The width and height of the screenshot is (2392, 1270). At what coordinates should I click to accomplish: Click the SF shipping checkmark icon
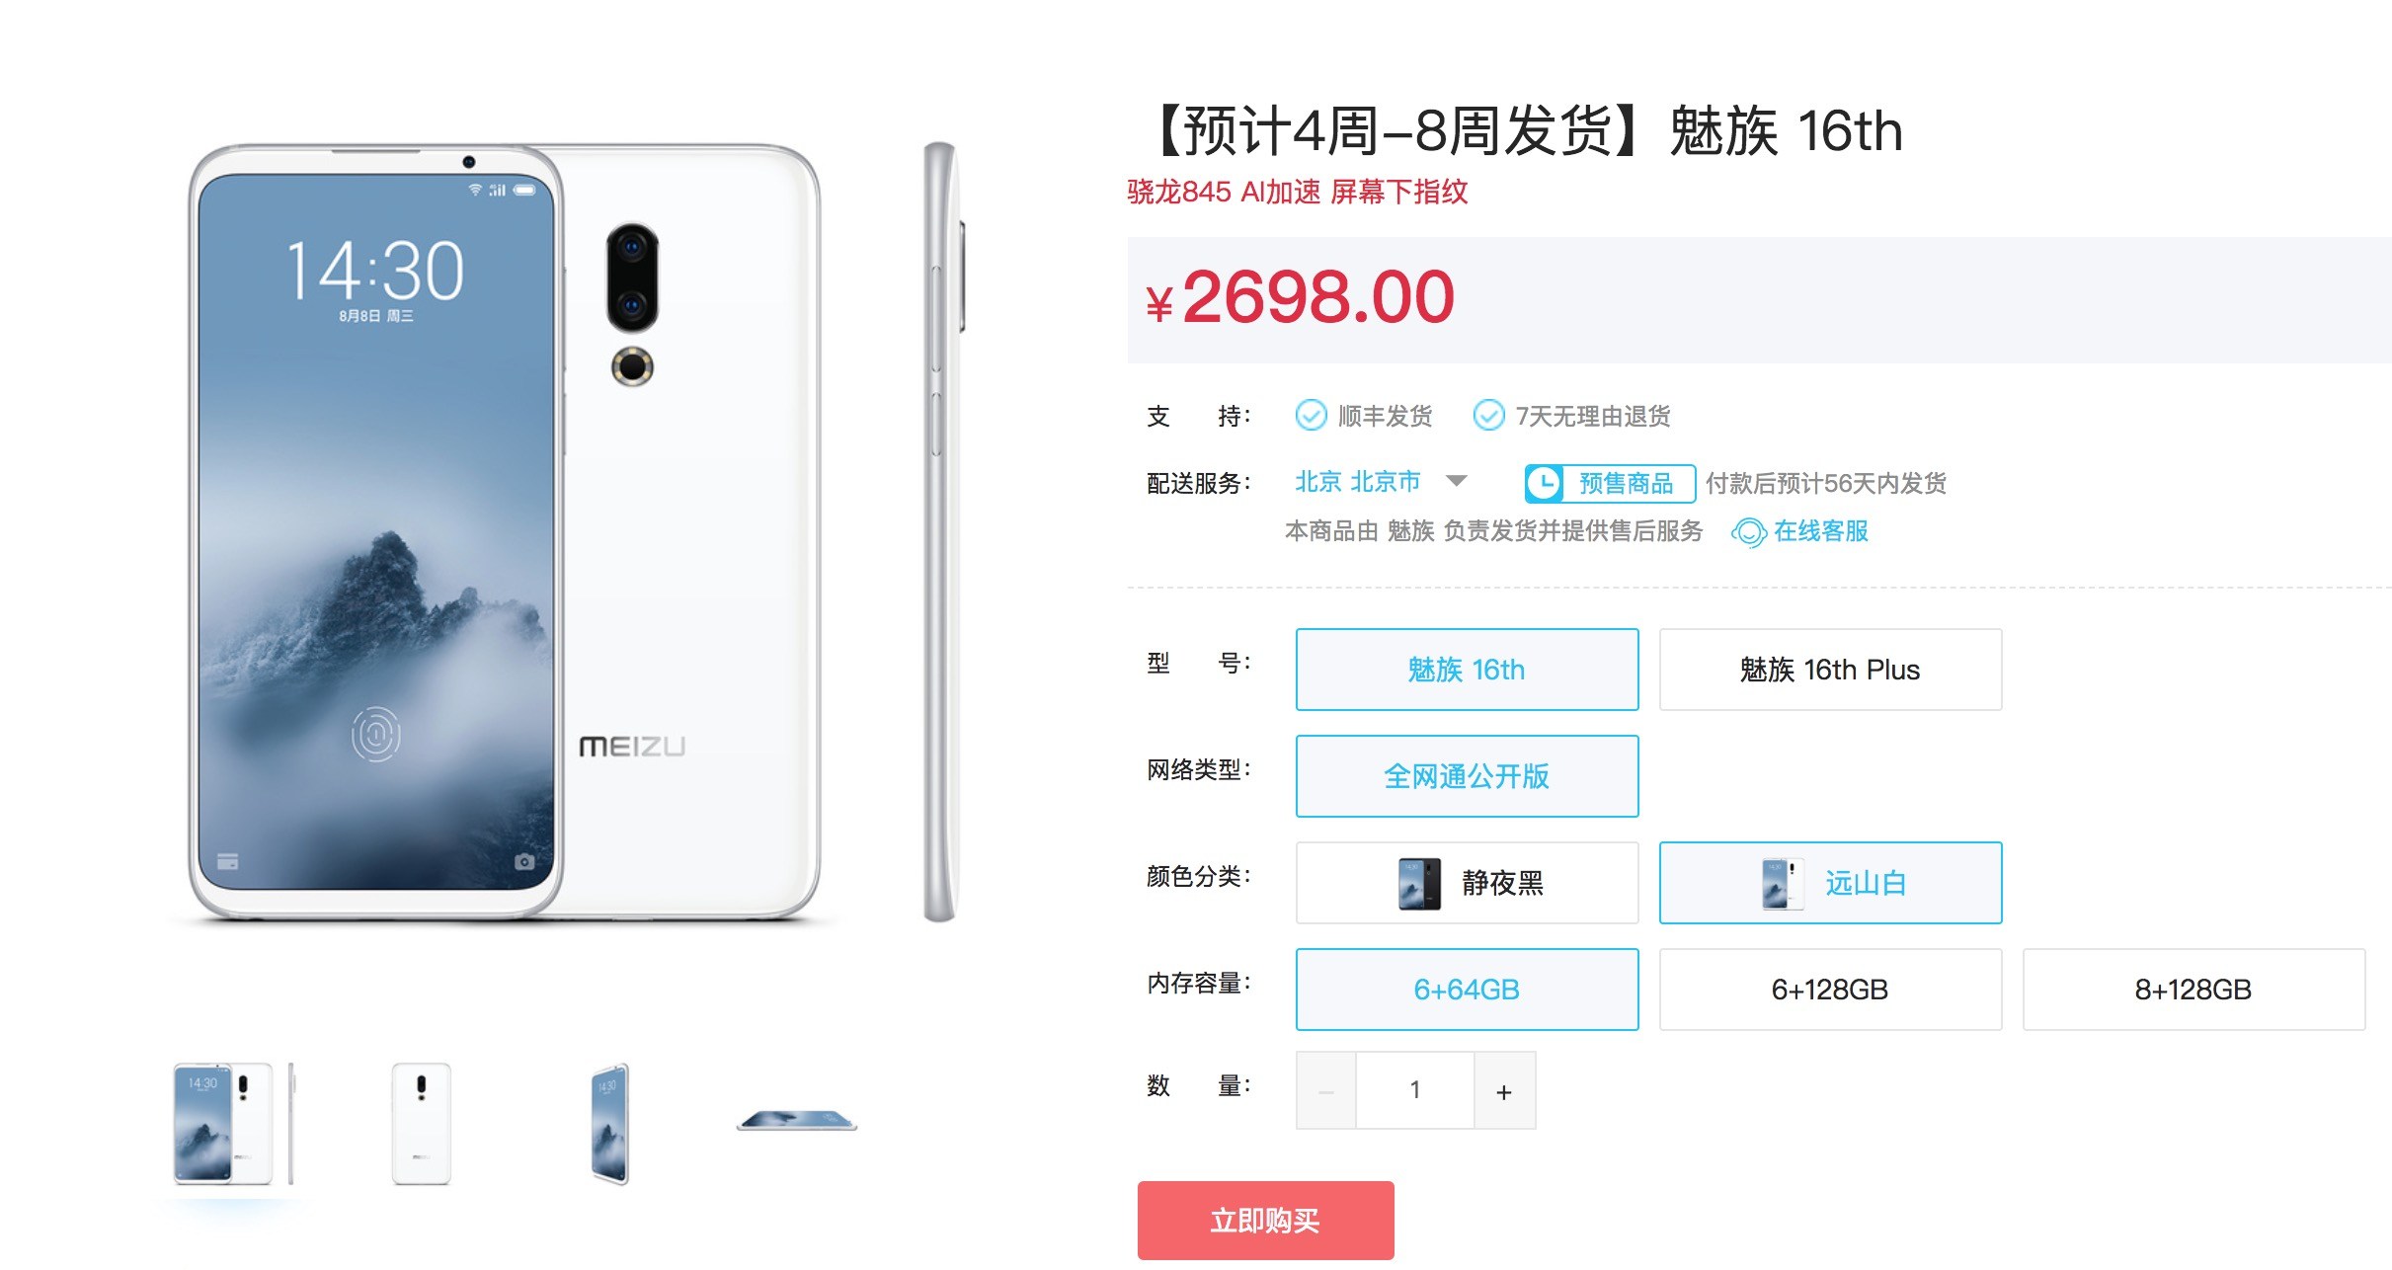(x=1311, y=416)
